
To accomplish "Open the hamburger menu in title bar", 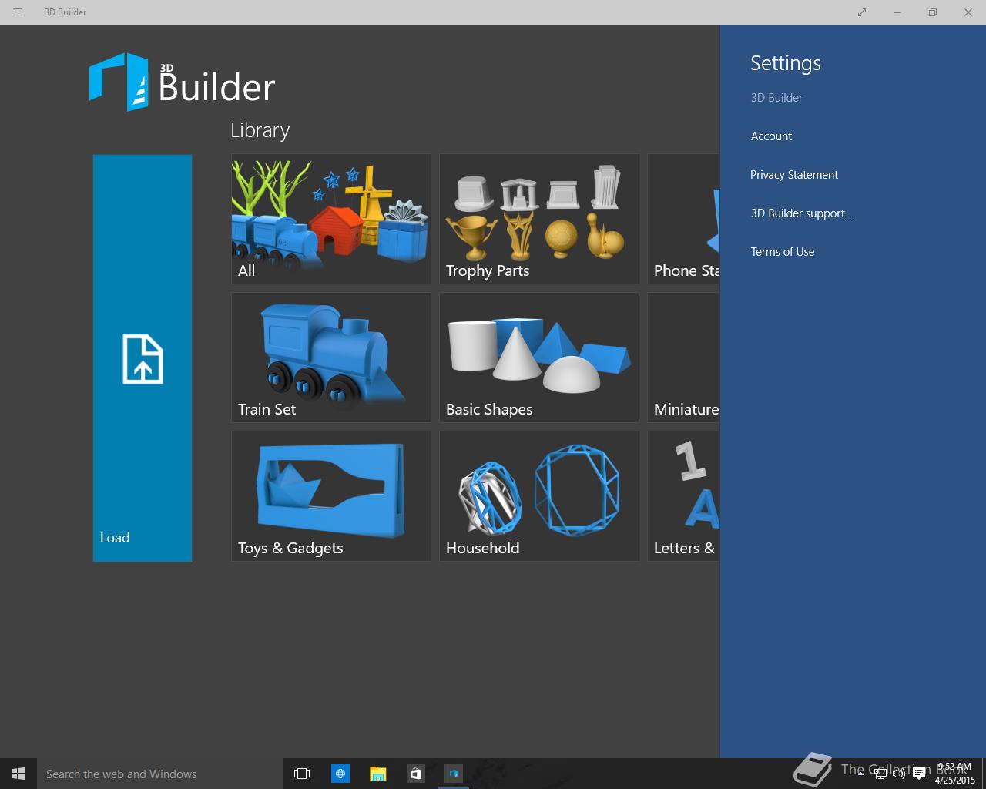I will (18, 12).
